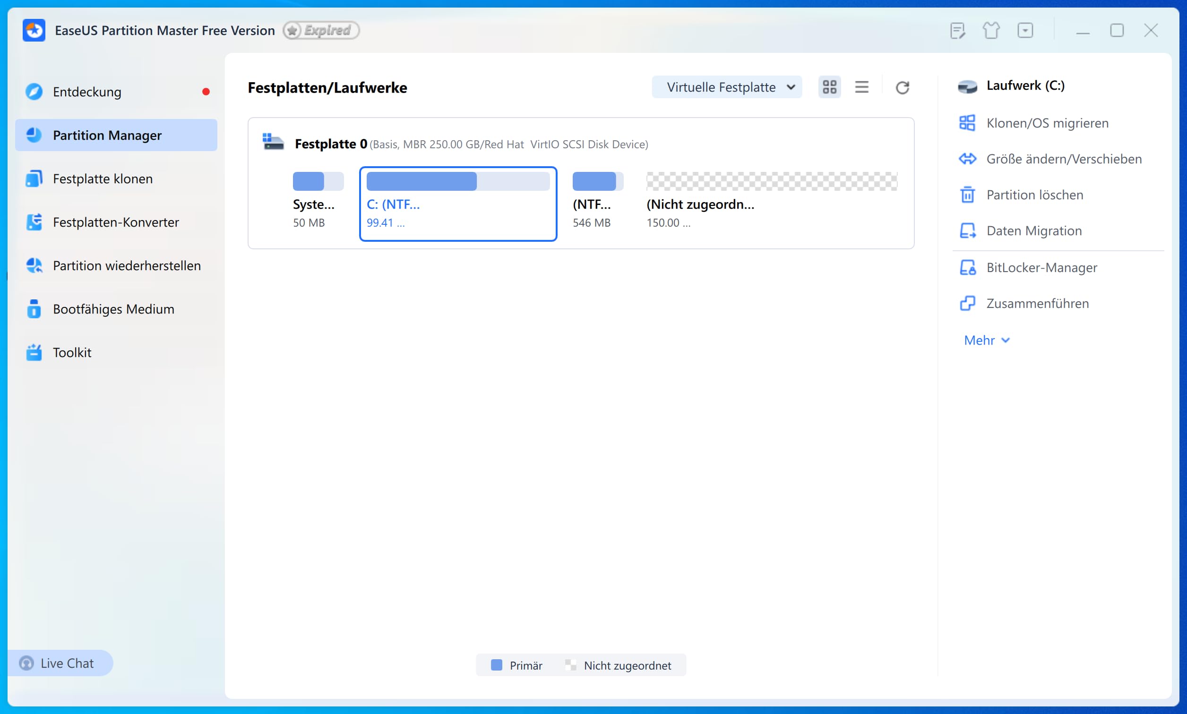This screenshot has height=714, width=1187.
Task: Maximize the EaseUS window
Action: [1117, 30]
